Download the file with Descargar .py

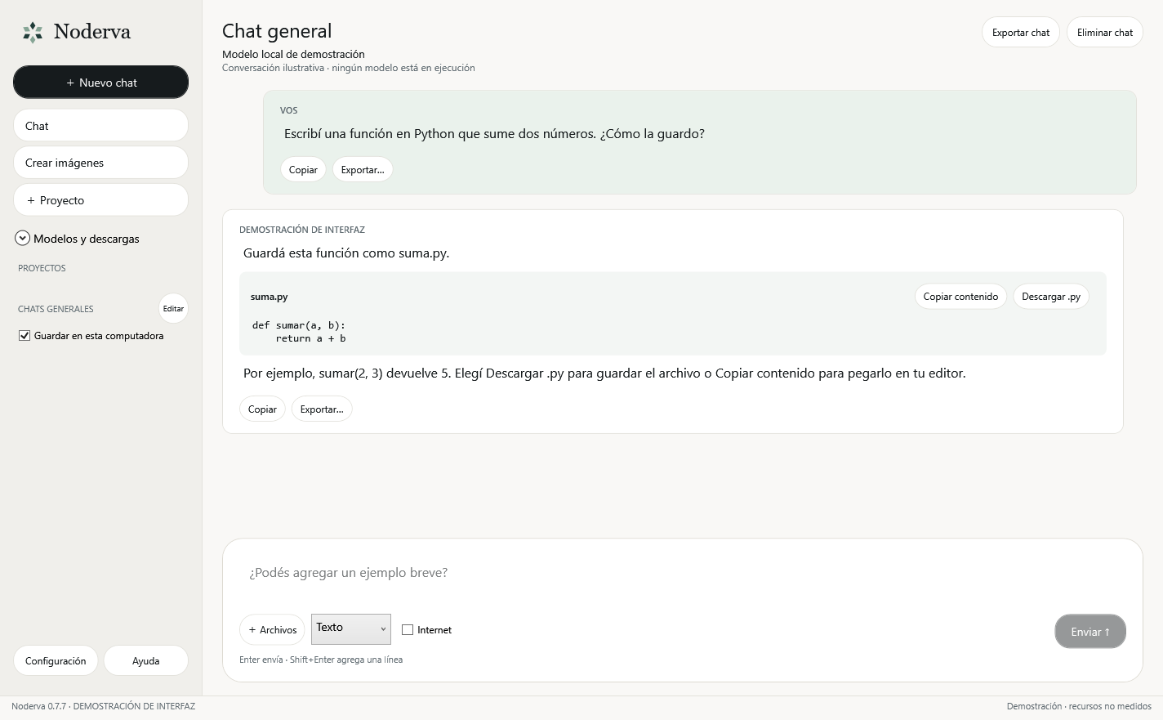click(x=1051, y=297)
